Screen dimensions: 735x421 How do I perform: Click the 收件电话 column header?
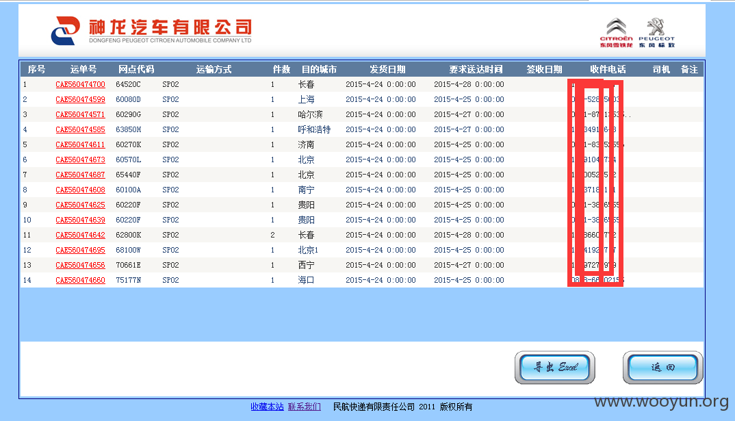(x=608, y=69)
